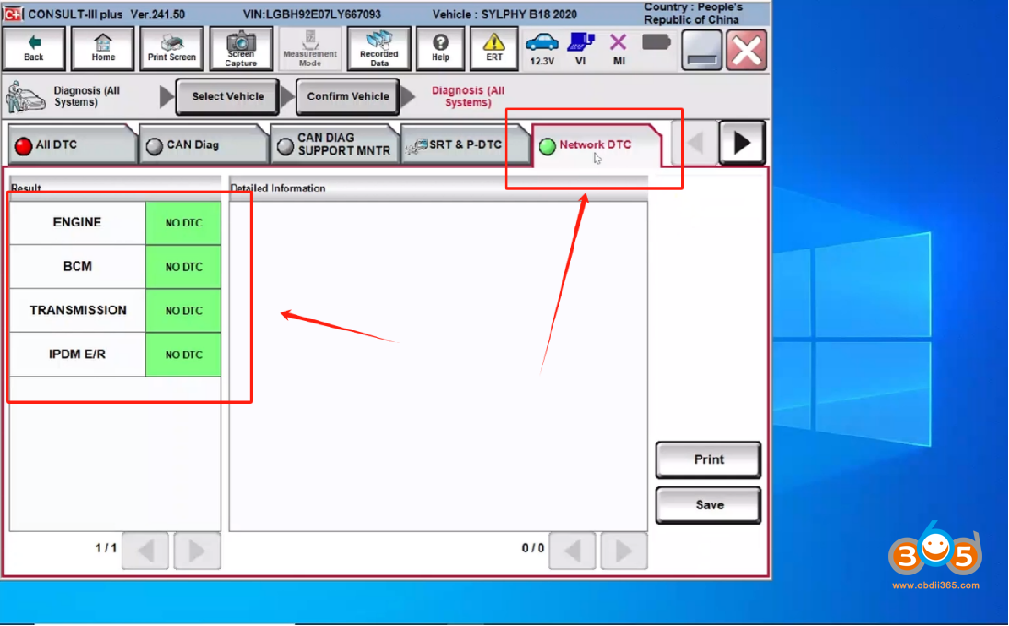Select the CAN DIAG SUPPORT MNTR tab
Image resolution: width=1009 pixels, height=626 pixels.
pyautogui.click(x=334, y=145)
